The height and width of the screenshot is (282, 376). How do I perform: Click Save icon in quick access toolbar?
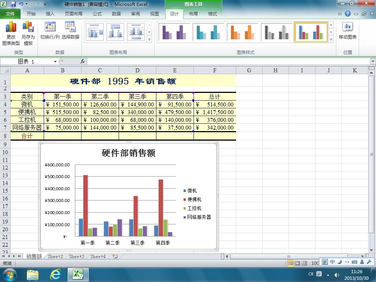coord(13,4)
